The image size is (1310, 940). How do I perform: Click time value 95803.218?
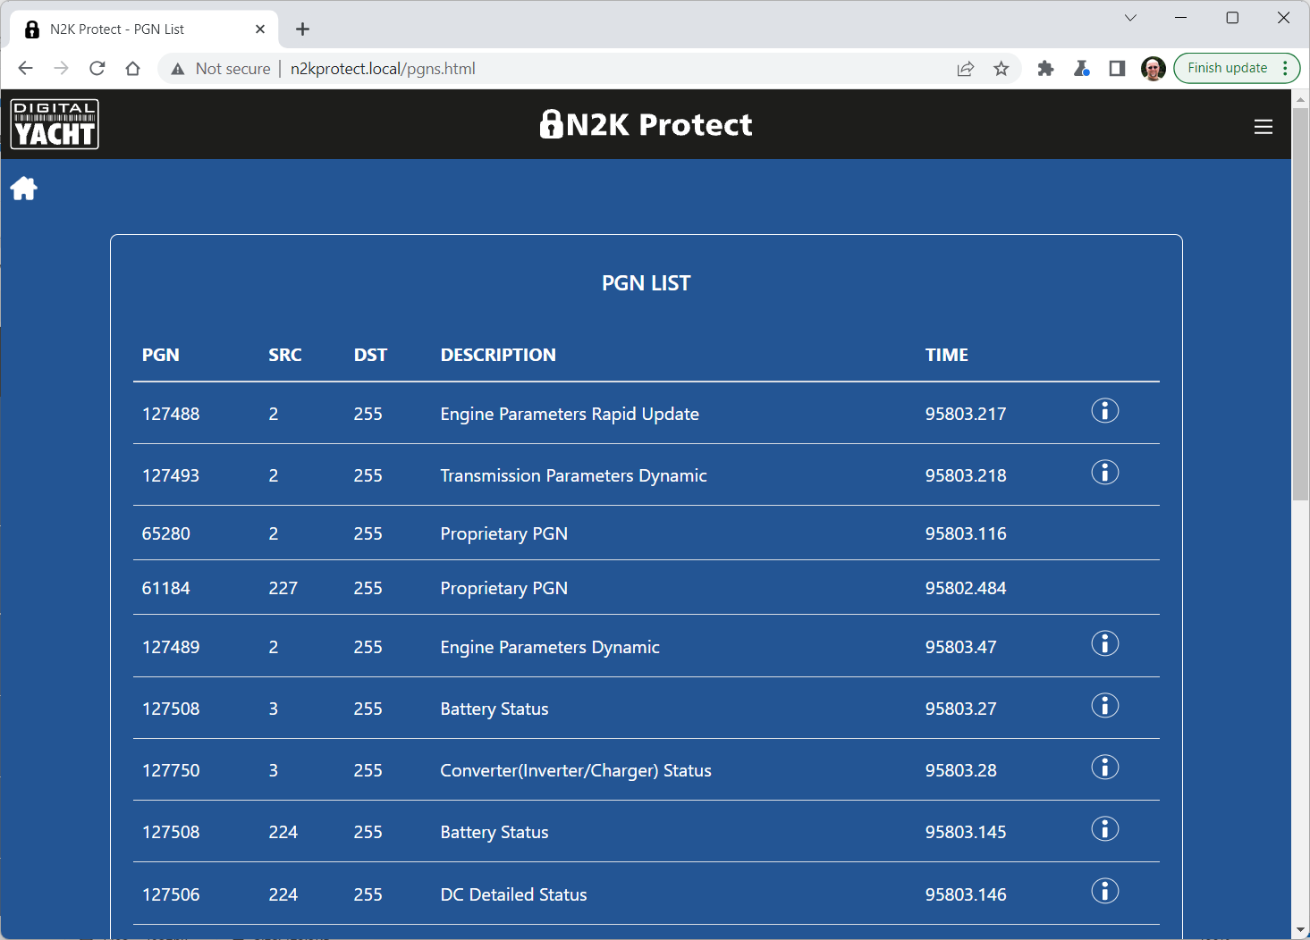pyautogui.click(x=966, y=475)
